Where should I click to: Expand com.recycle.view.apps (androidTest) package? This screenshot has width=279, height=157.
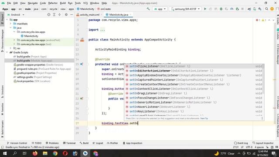14,40
